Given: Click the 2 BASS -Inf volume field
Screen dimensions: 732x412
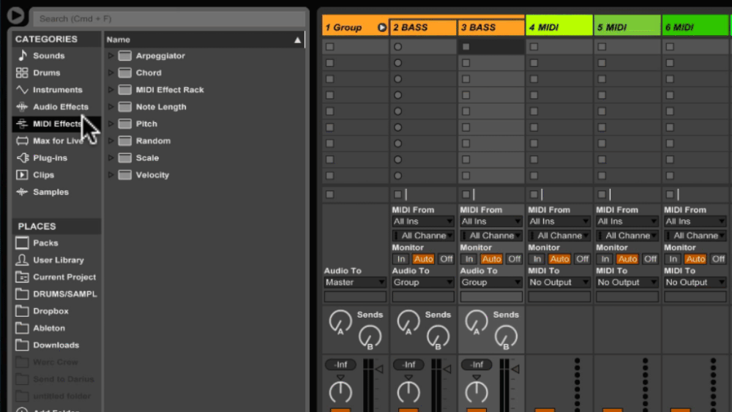Looking at the screenshot, I should (408, 364).
